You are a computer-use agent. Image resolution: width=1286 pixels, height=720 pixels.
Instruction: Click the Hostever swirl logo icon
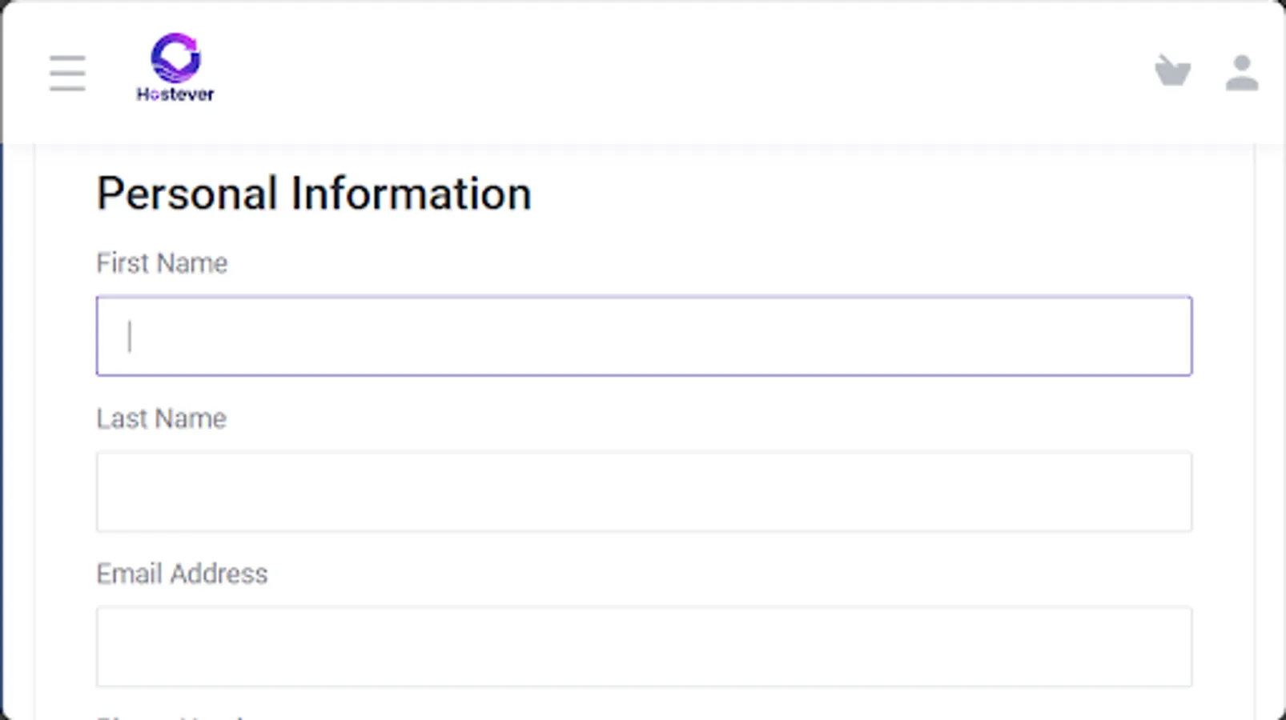[175, 57]
